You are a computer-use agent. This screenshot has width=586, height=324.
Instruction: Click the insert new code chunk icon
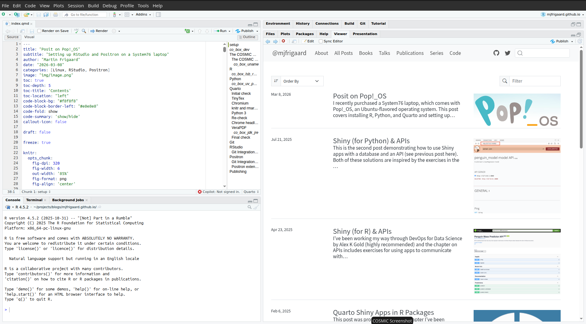pos(187,31)
